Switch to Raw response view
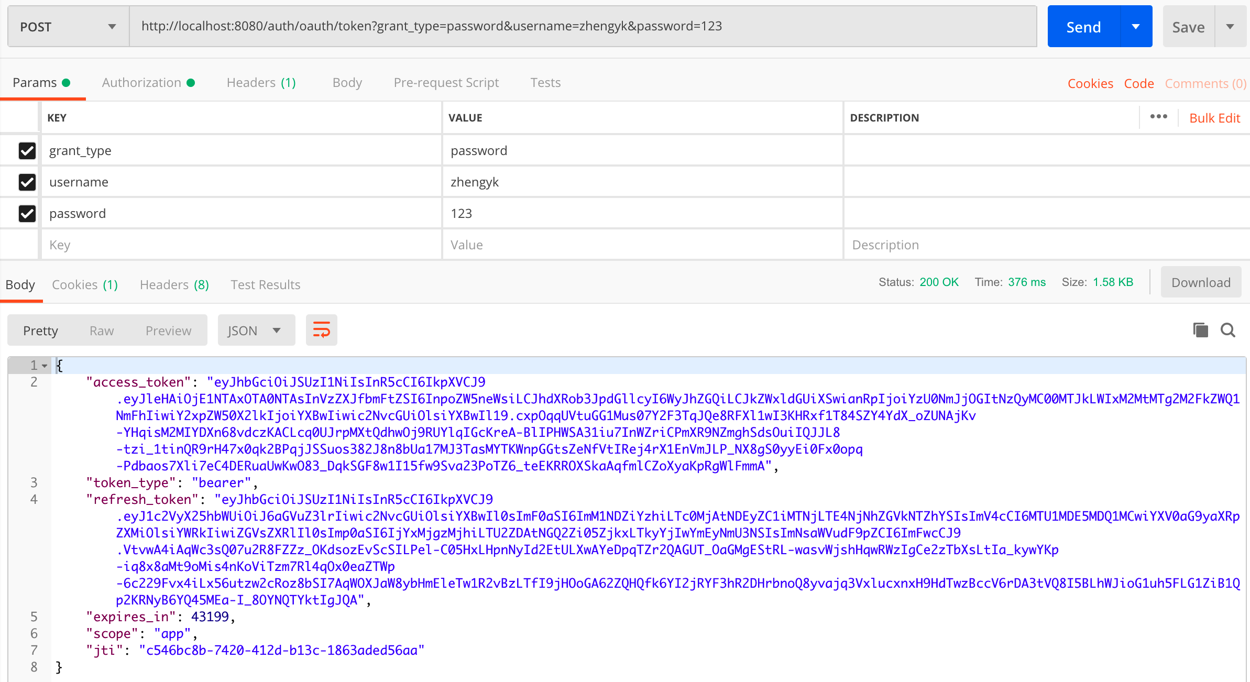The height and width of the screenshot is (682, 1250). (x=102, y=331)
